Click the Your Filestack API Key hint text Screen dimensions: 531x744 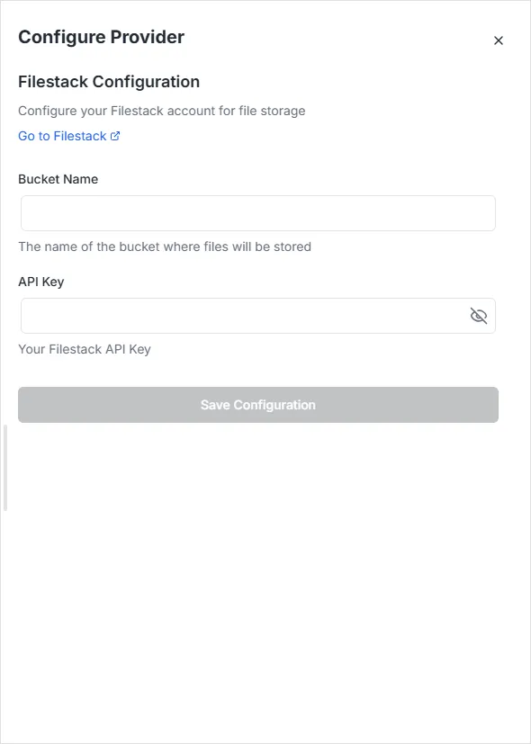tap(84, 349)
